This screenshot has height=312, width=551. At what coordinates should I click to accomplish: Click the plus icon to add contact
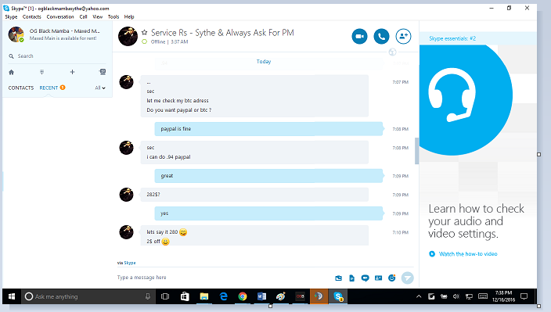(x=72, y=72)
